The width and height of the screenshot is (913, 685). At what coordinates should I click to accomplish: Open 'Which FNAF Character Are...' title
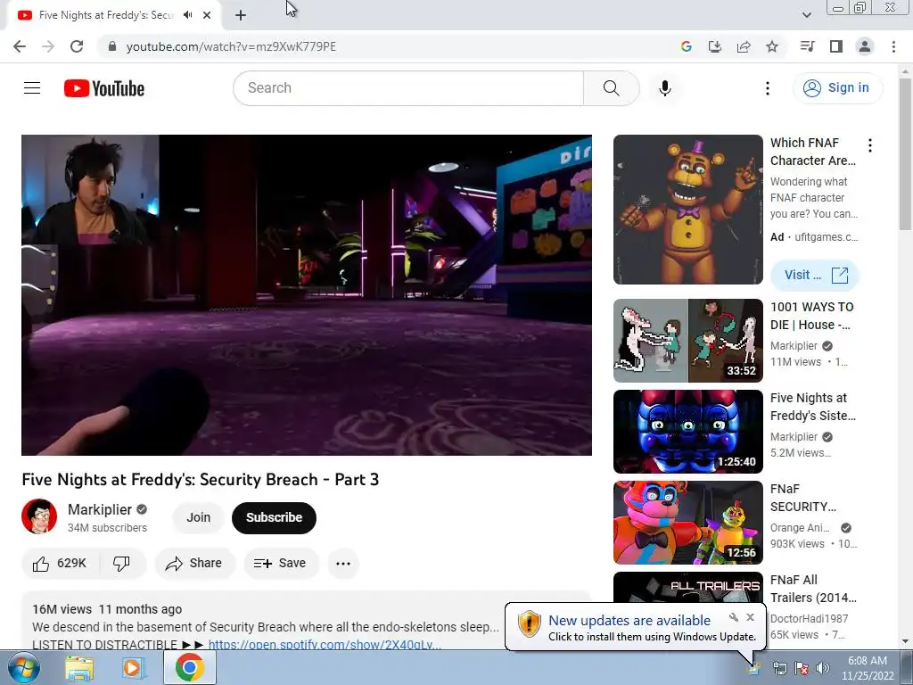click(x=813, y=152)
